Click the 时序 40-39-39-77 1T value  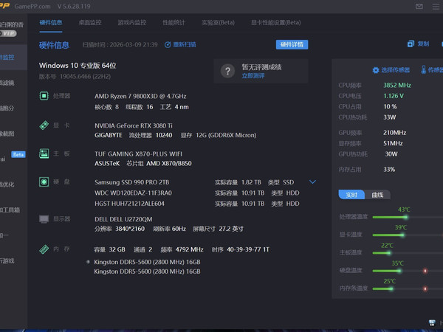tap(248, 249)
